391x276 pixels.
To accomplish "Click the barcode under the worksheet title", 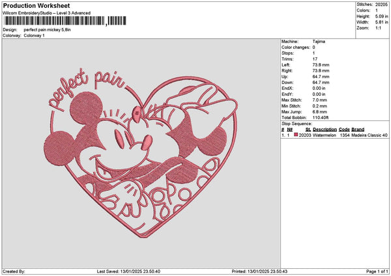I will [66, 21].
